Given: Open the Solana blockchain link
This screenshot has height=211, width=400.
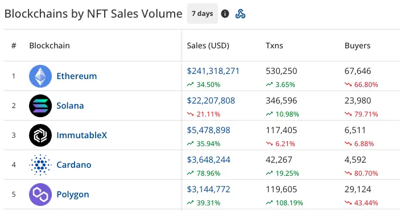Looking at the screenshot, I should pos(70,106).
